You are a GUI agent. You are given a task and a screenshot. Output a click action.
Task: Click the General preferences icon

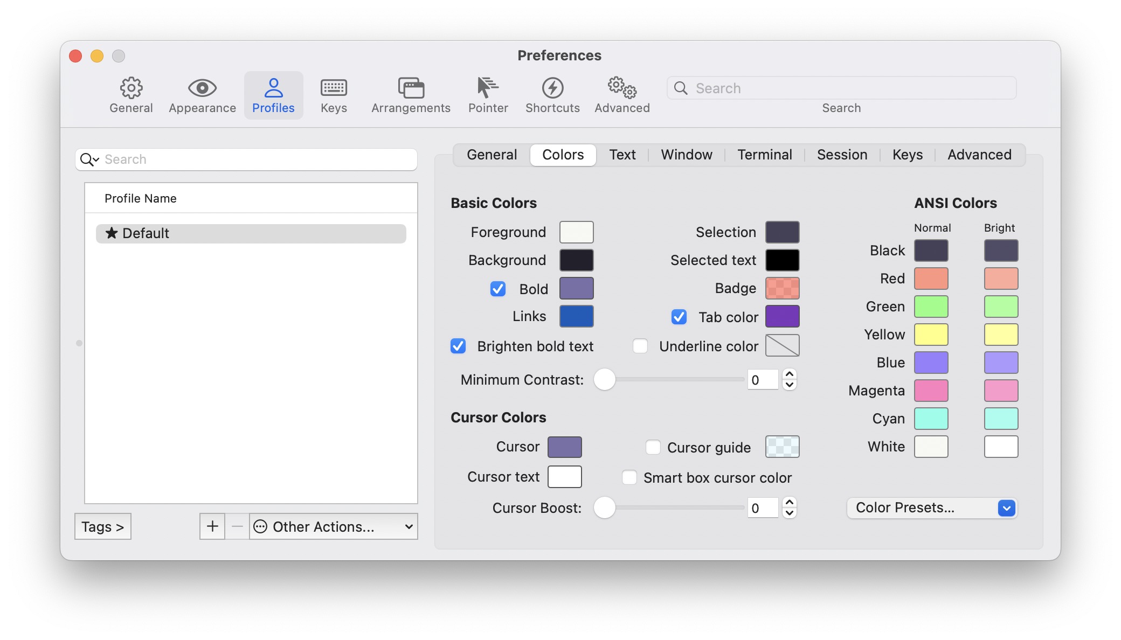(131, 86)
